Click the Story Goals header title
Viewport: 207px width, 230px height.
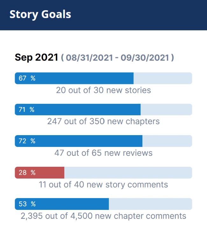(x=40, y=15)
